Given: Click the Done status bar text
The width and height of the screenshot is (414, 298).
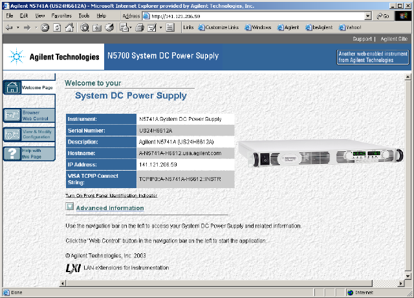Looking at the screenshot, I should click(16, 292).
